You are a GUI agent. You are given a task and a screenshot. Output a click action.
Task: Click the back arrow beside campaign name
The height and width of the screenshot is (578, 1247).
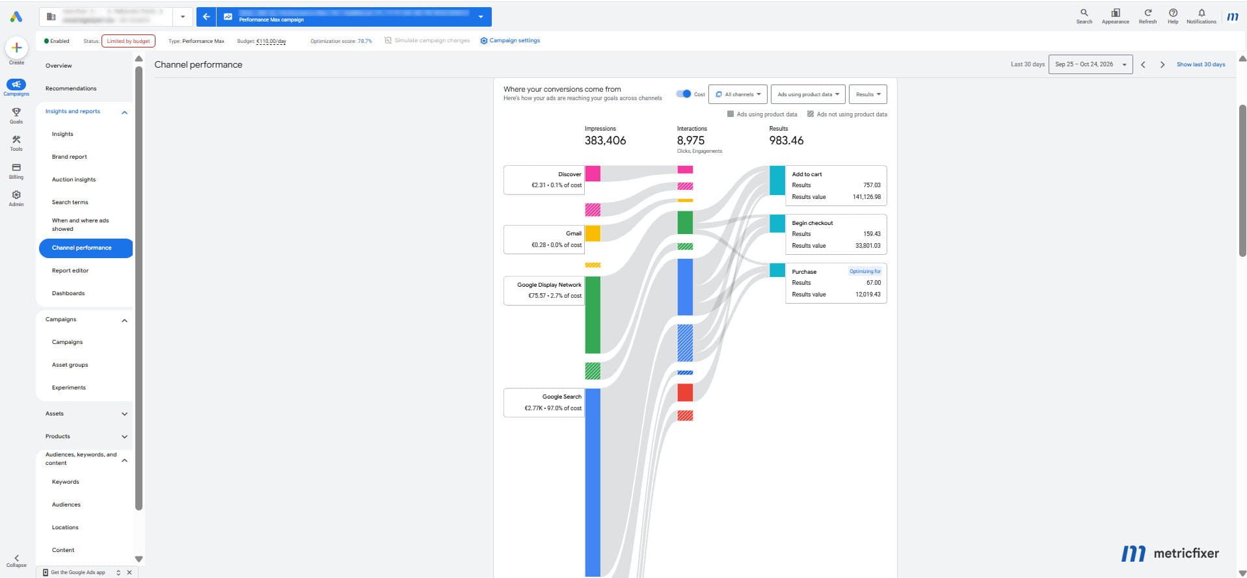coord(206,17)
